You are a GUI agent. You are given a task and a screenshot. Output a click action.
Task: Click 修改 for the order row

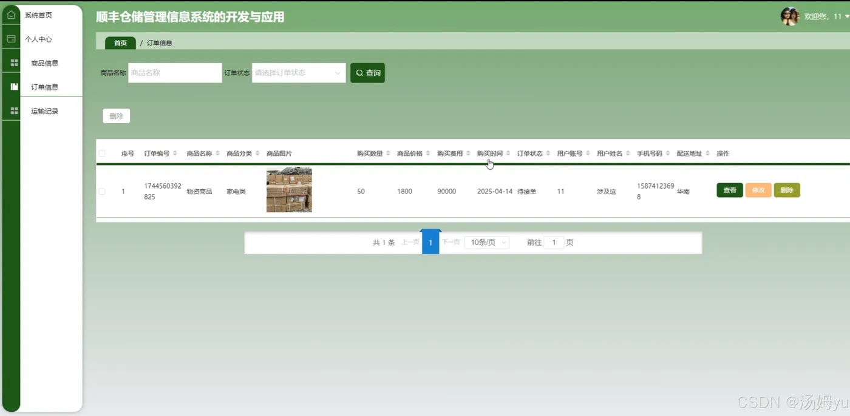tap(758, 190)
